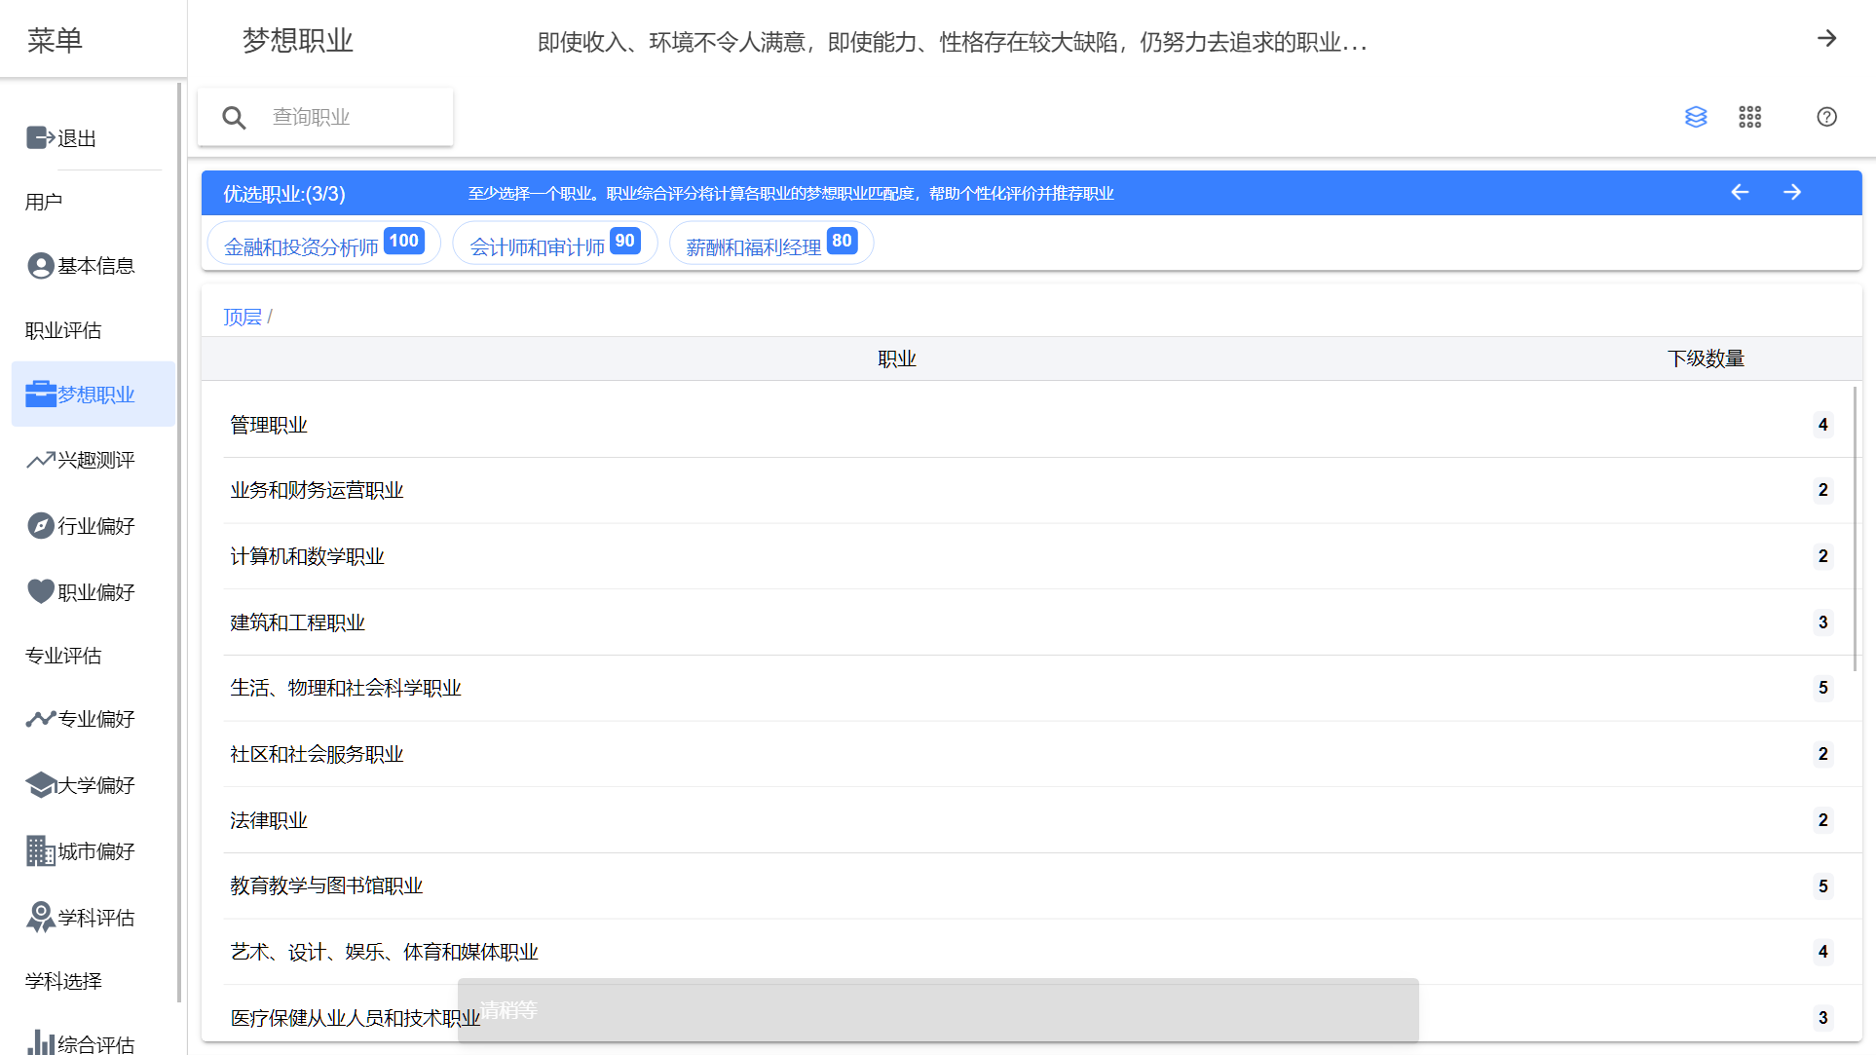
Task: Select the 梦想职业 briefcase icon
Action: click(40, 394)
